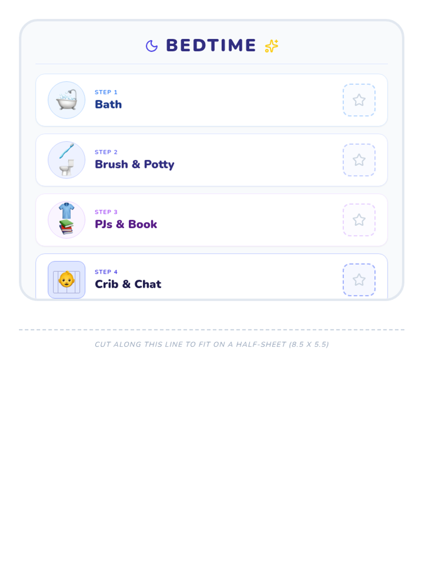
Task: Check off the Crib & Chat star box
Action: (359, 280)
